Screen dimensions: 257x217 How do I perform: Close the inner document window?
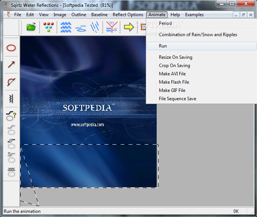[x=251, y=15]
